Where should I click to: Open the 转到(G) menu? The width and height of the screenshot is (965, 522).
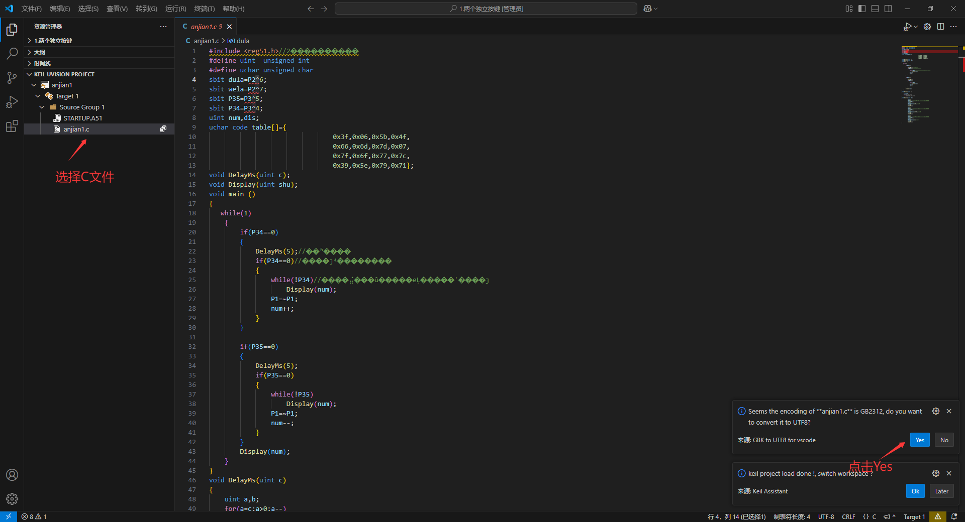coord(146,9)
